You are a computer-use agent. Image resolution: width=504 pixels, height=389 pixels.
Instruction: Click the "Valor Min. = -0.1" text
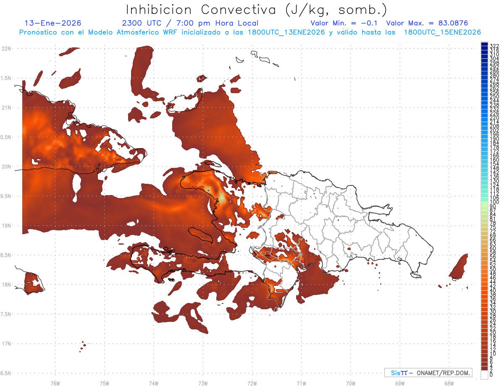pyautogui.click(x=344, y=23)
